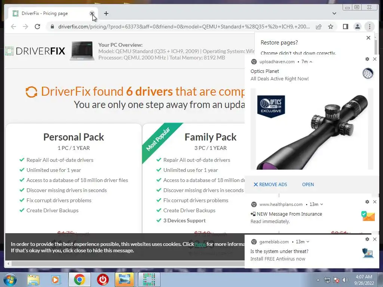Show hidden system tray icons
Image resolution: width=383 pixels, height=287 pixels.
pyautogui.click(x=318, y=280)
